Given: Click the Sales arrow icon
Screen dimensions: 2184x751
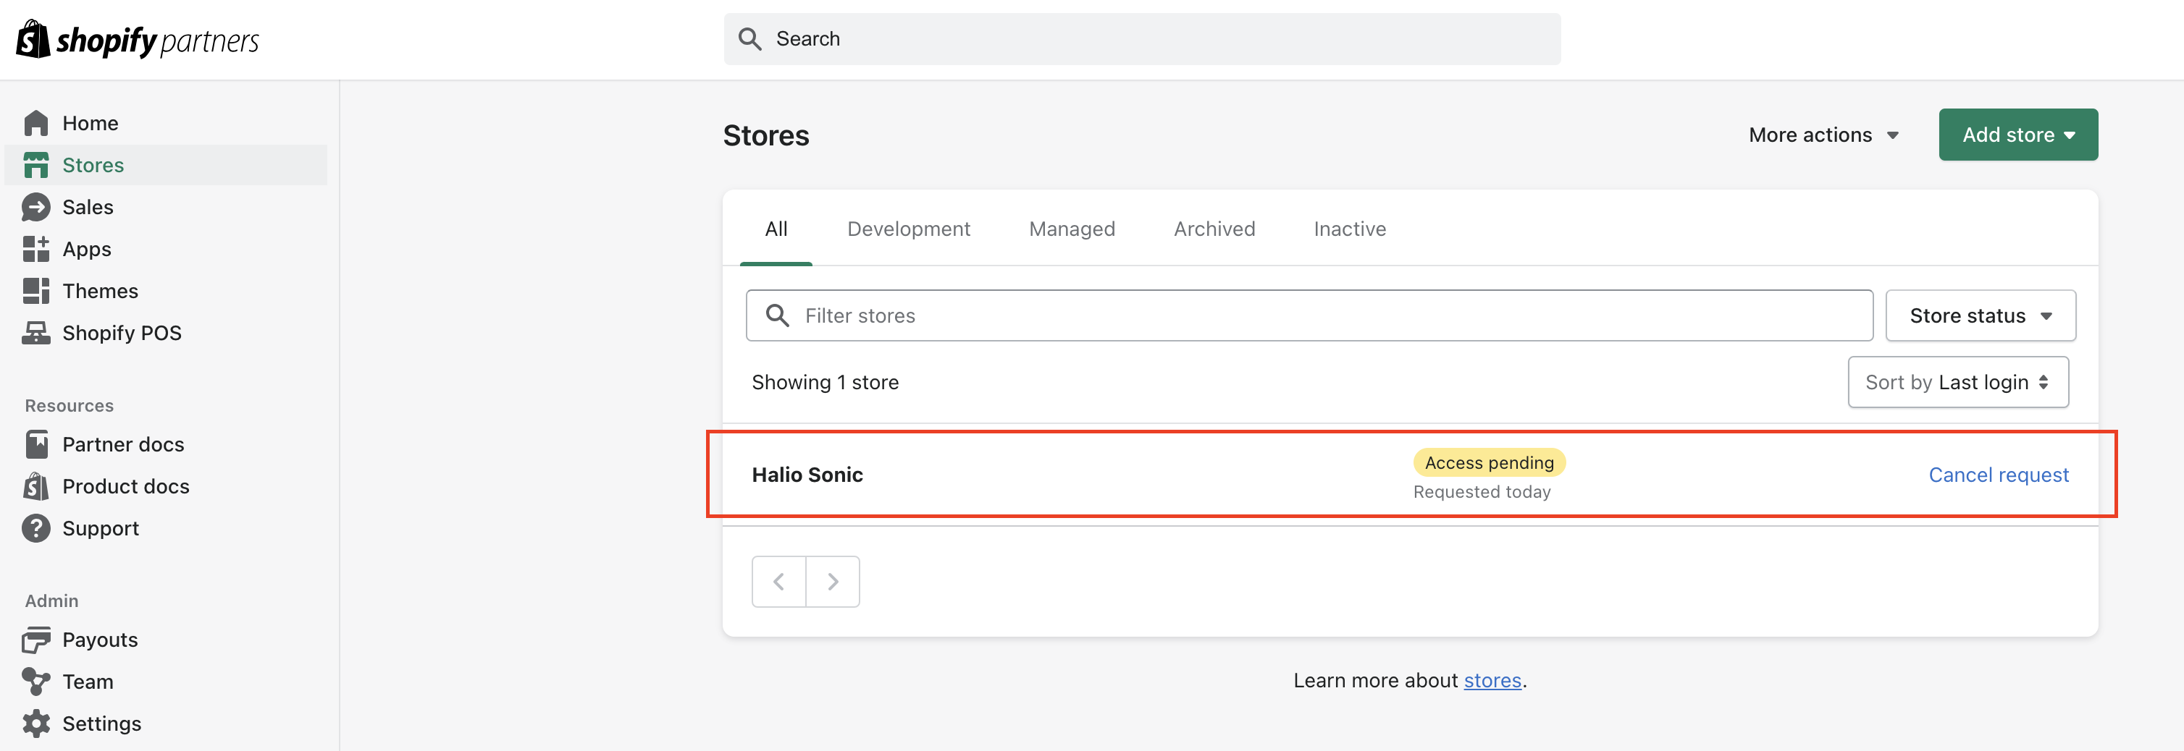Looking at the screenshot, I should coord(35,208).
